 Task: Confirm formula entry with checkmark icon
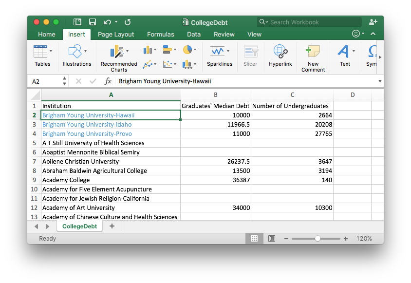pos(93,81)
